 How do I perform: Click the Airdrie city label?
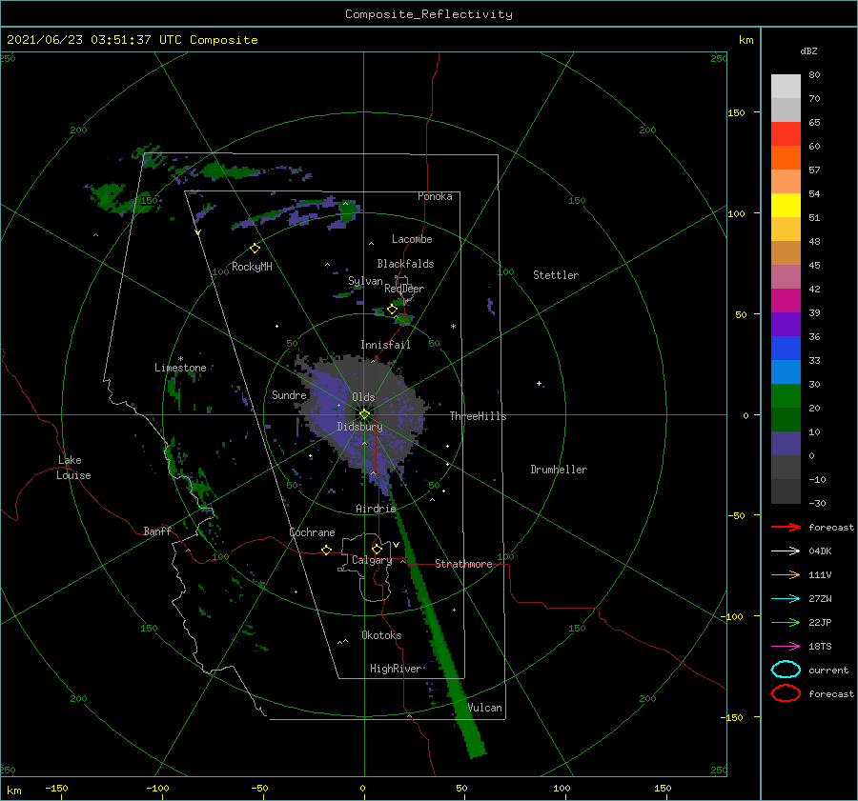376,509
